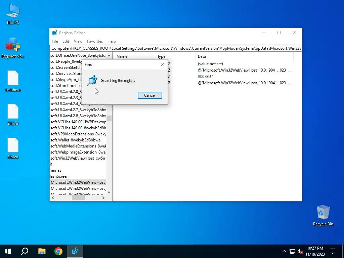Click tree horizontal scroll right arrow
344x258 pixels.
coord(103,198)
